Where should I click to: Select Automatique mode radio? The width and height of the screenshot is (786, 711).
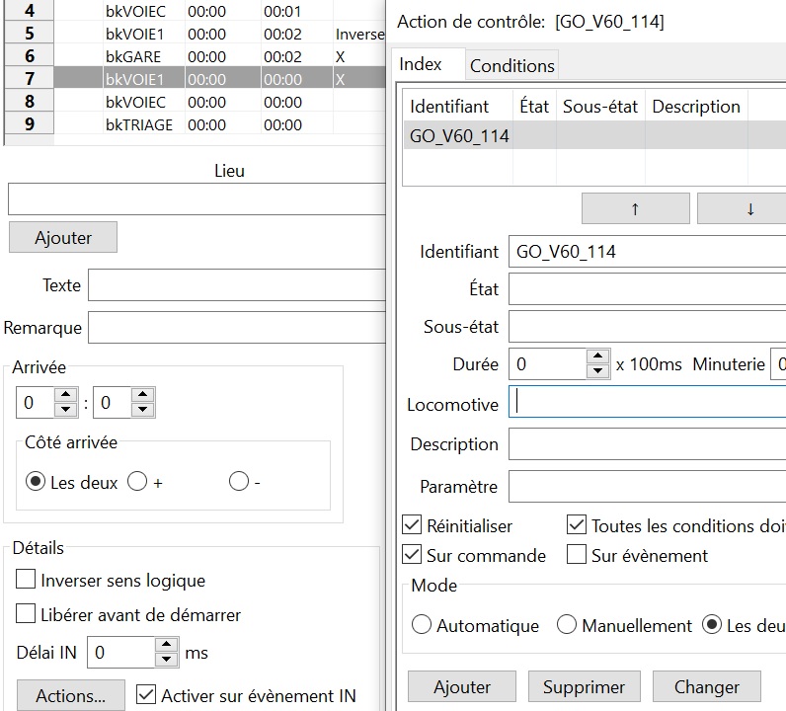(421, 625)
